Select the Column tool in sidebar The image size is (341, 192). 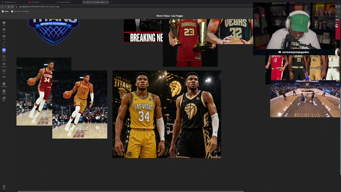(4, 58)
